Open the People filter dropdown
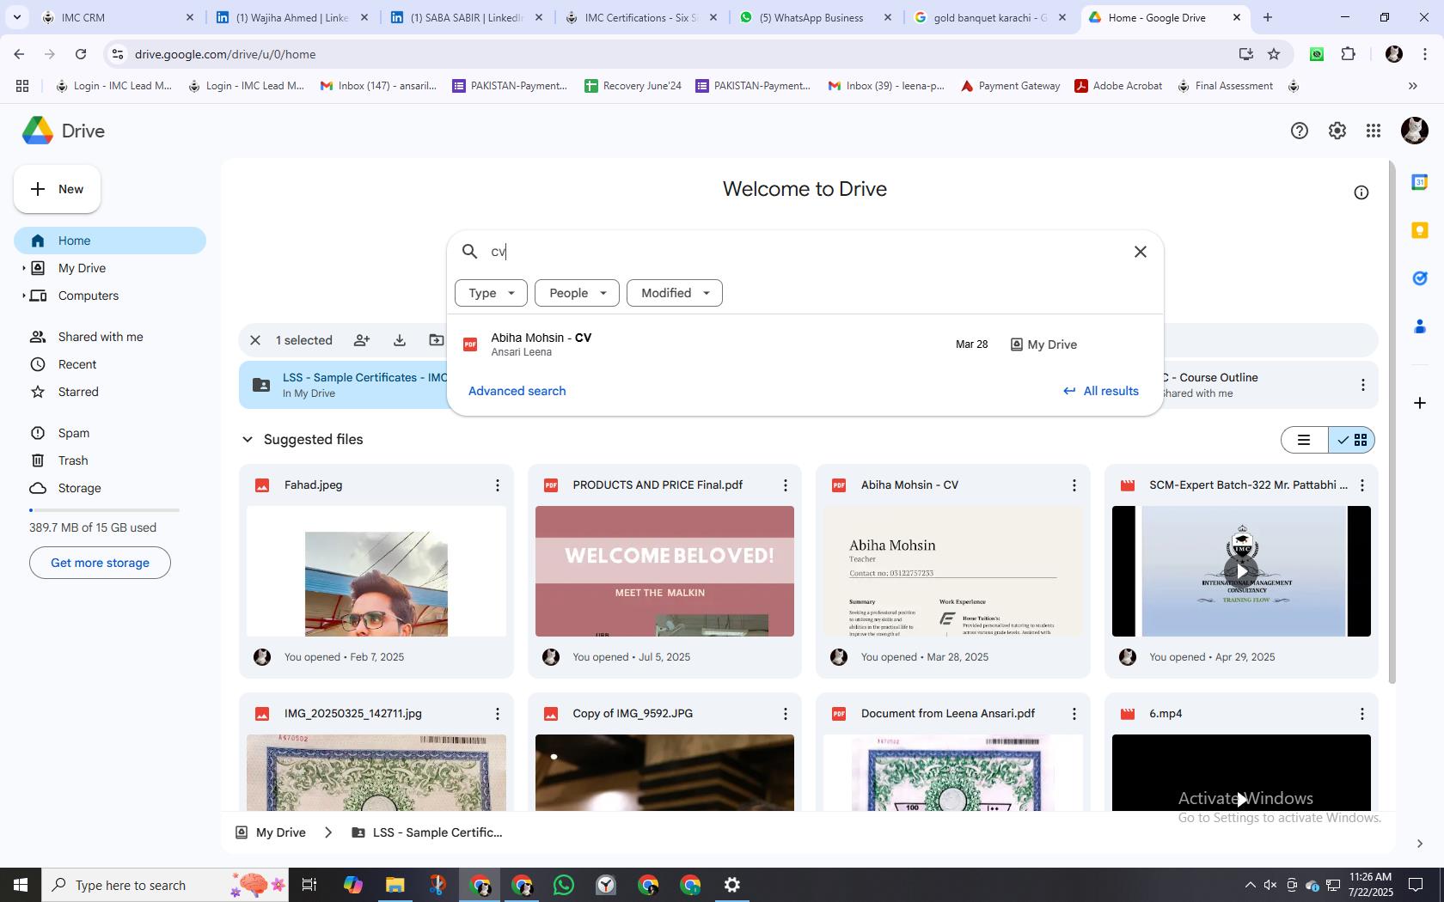 click(577, 293)
